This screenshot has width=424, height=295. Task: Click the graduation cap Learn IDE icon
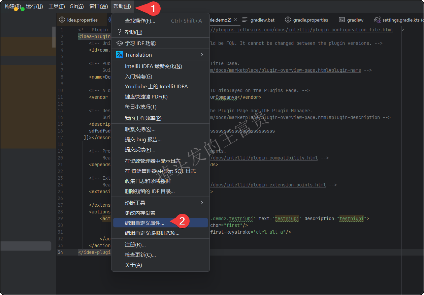pos(119,43)
